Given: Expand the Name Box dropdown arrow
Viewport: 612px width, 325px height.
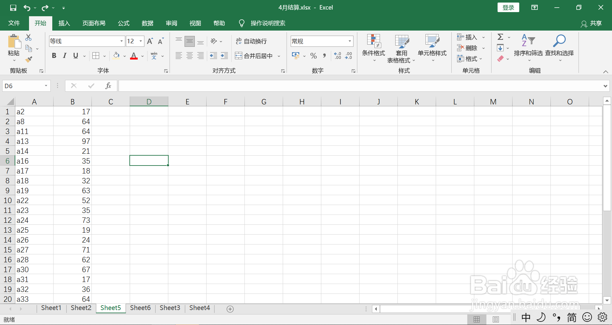Looking at the screenshot, I should pyautogui.click(x=46, y=86).
